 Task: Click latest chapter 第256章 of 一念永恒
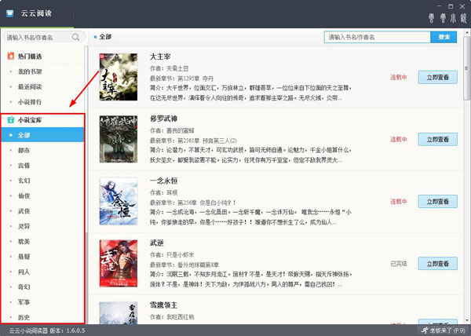pyautogui.click(x=193, y=203)
